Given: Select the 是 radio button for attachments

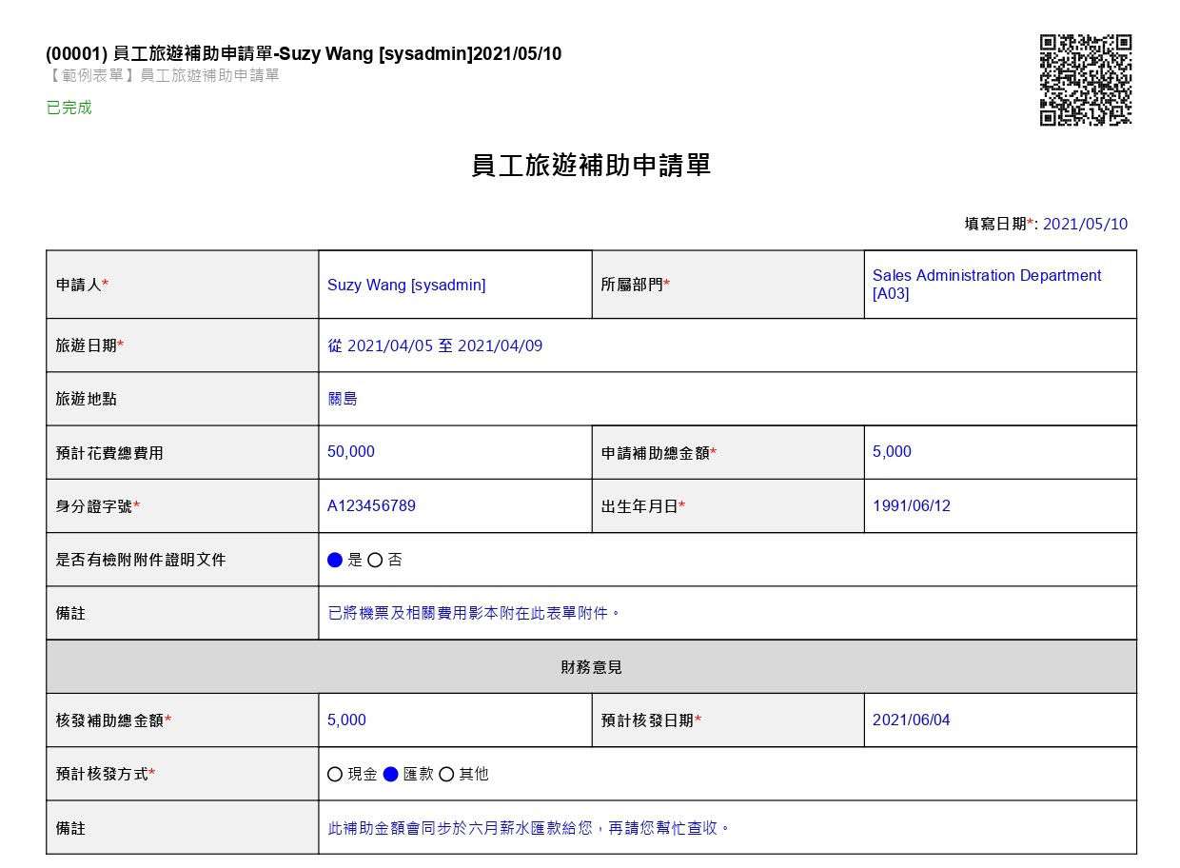Looking at the screenshot, I should click(335, 561).
